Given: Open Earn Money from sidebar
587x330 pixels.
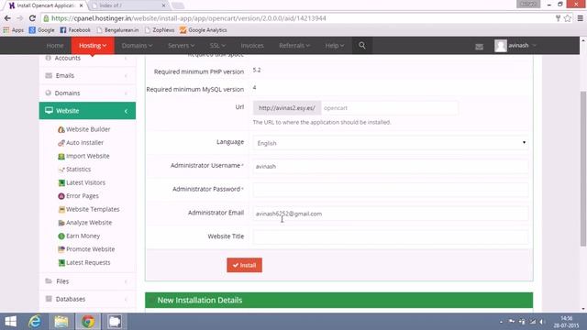Looking at the screenshot, I should click(x=79, y=236).
